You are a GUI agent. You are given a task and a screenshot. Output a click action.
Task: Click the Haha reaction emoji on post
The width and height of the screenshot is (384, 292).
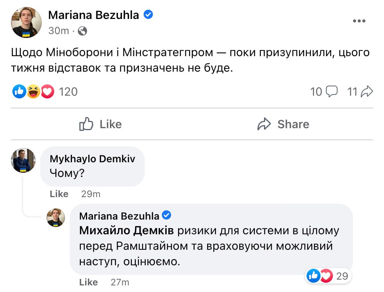[x=33, y=92]
